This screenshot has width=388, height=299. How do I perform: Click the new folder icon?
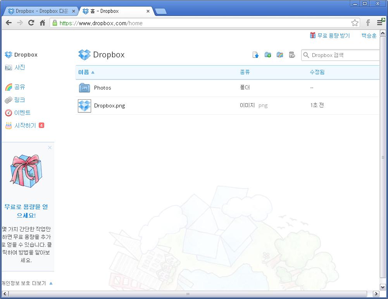click(268, 55)
